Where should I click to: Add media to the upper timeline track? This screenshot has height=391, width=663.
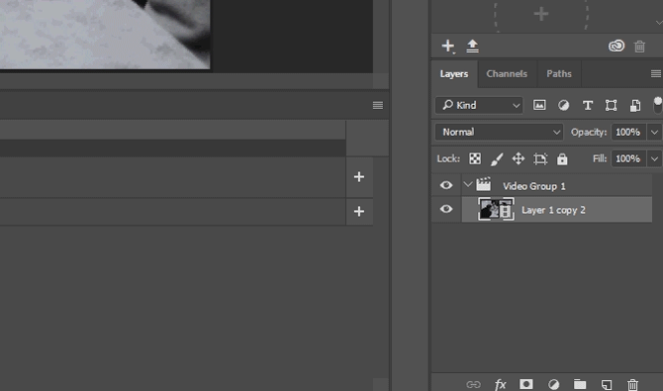click(359, 177)
